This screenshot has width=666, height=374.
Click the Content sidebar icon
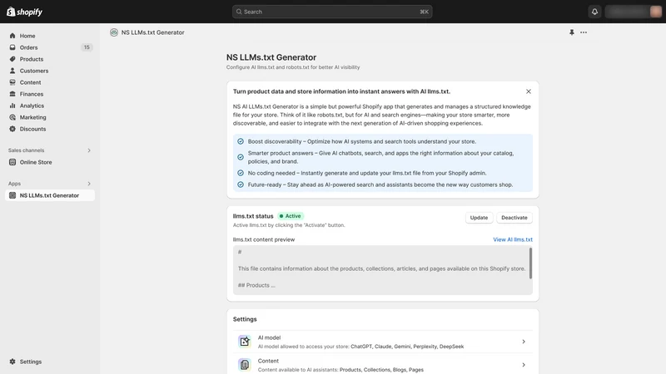12,82
